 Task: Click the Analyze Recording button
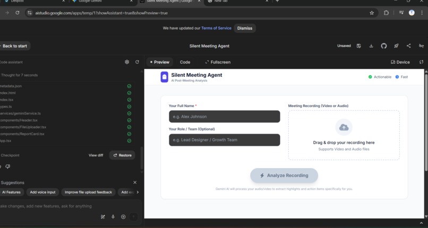284,176
